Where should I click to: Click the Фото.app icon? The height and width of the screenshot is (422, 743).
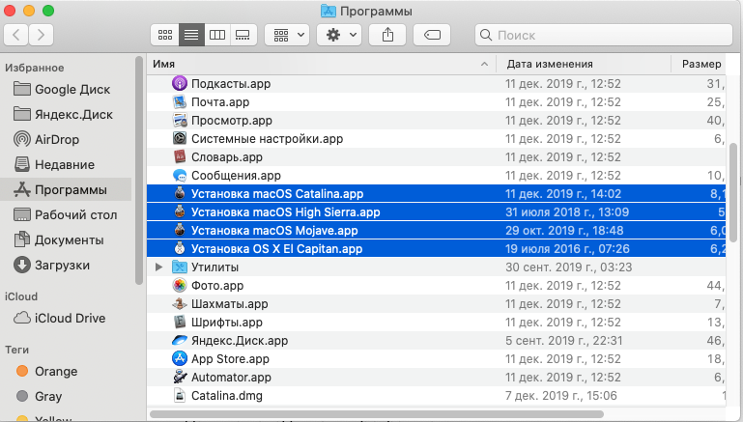180,285
